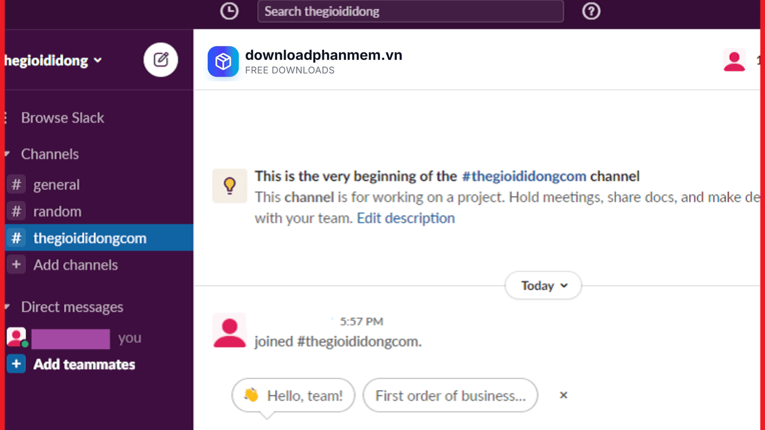Image resolution: width=765 pixels, height=430 pixels.
Task: Click the help question mark icon
Action: pos(591,11)
